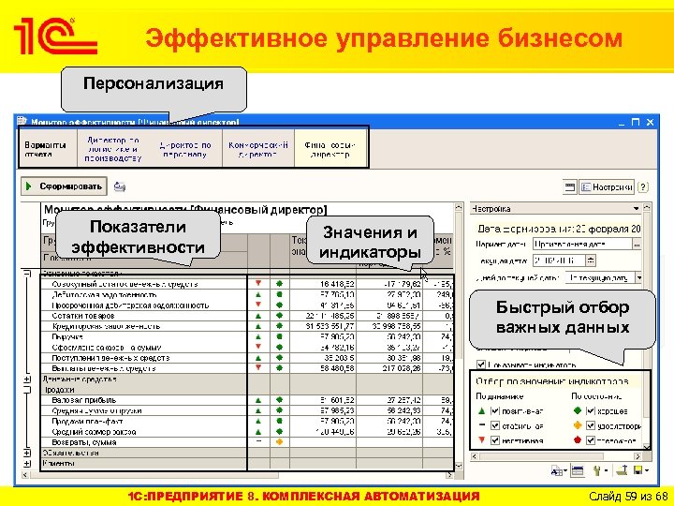This screenshot has width=674, height=506.
Task: Select the Продажи план-факт row label
Action: pos(87,422)
